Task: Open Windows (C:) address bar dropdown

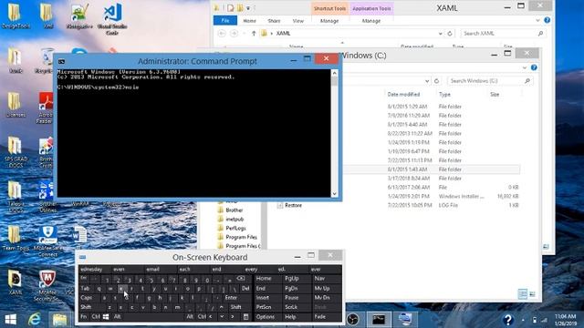Action: 427,81
